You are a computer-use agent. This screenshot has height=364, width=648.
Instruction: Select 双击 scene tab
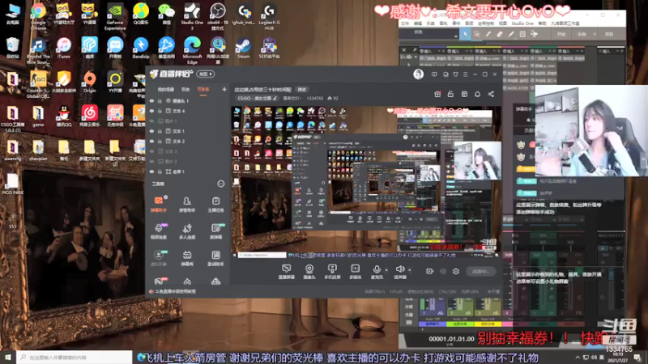tap(185, 89)
